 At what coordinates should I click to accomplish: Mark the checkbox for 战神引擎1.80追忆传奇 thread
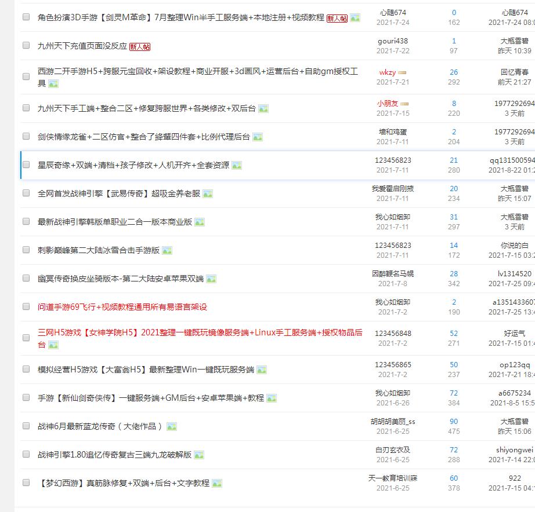coord(26,454)
